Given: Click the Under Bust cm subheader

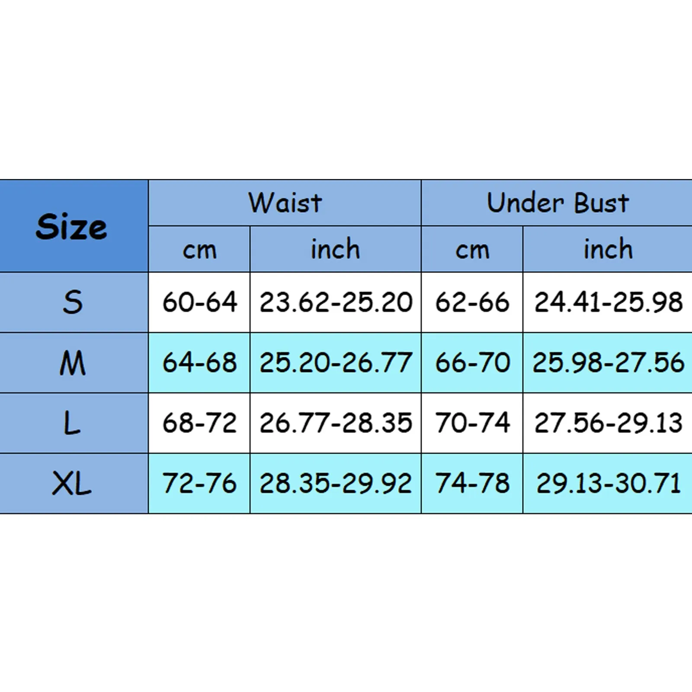Looking at the screenshot, I should point(472,249).
